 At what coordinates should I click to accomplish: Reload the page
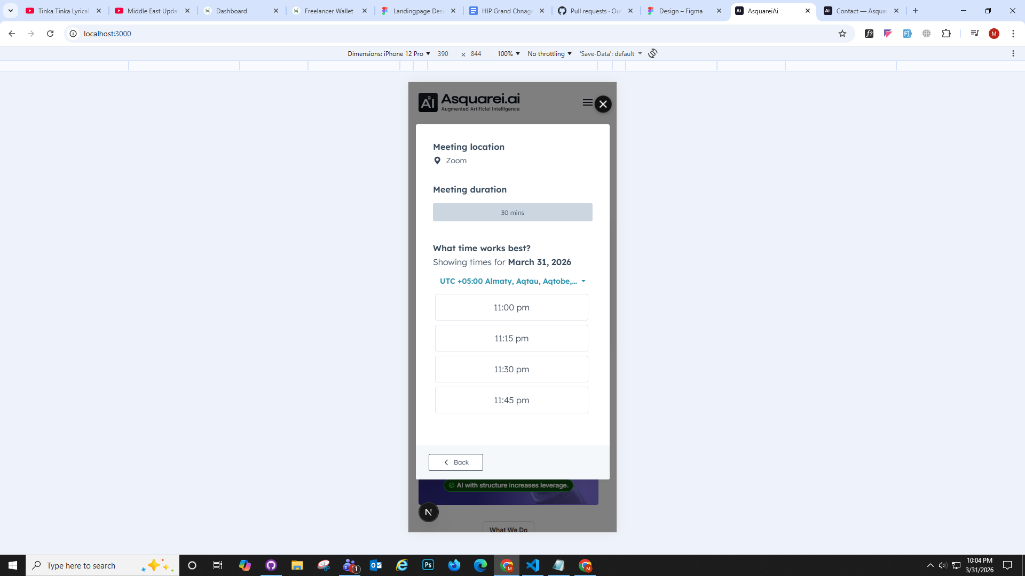(50, 34)
